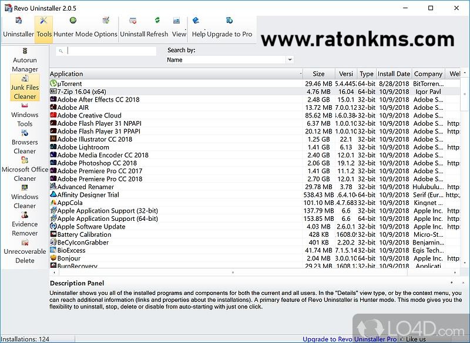Open Options from the toolbar
470x343 pixels.
pyautogui.click(x=106, y=21)
